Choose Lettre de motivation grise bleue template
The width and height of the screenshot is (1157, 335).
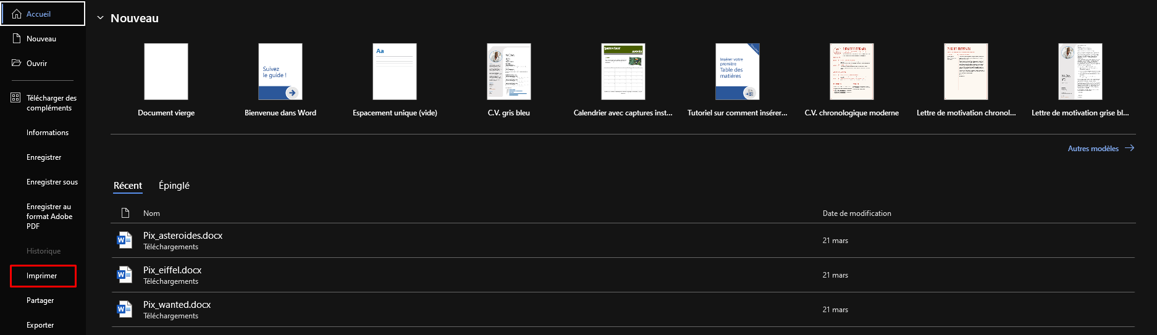pos(1080,80)
